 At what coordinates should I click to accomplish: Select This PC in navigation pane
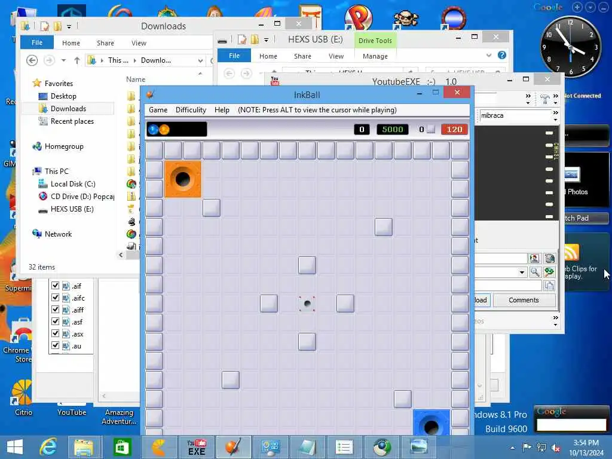point(57,171)
